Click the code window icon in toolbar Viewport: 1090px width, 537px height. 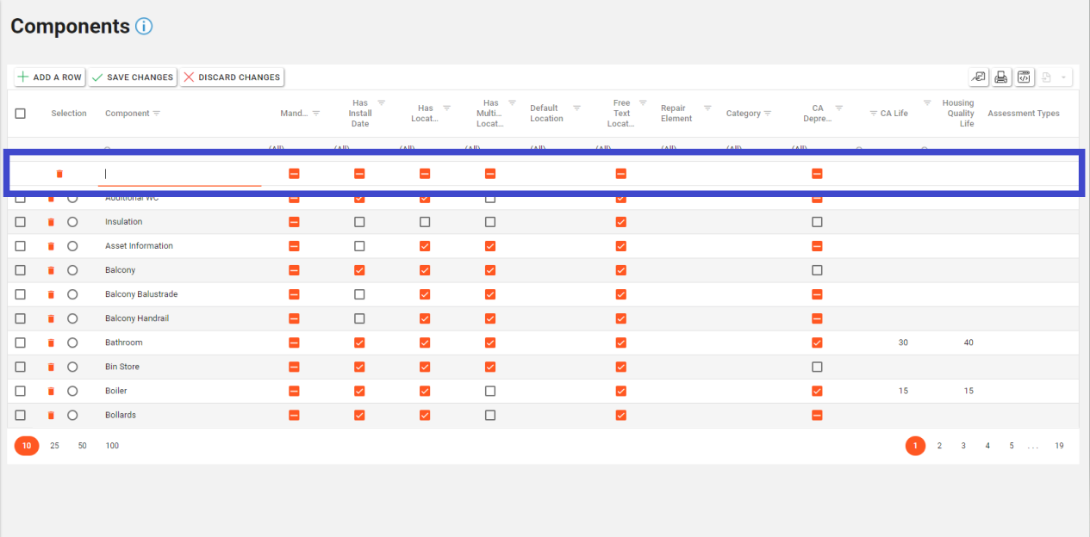(x=1024, y=77)
